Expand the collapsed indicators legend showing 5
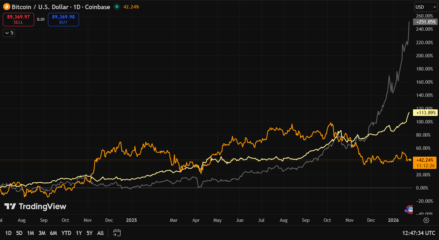This screenshot has width=439, height=240. click(9, 33)
